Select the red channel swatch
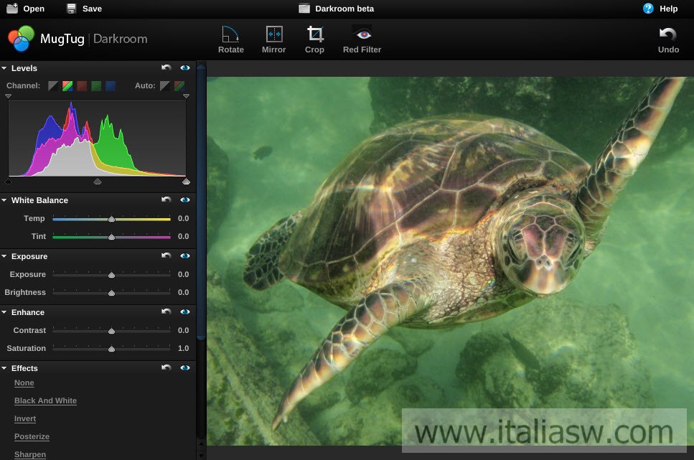The image size is (694, 460). point(82,85)
